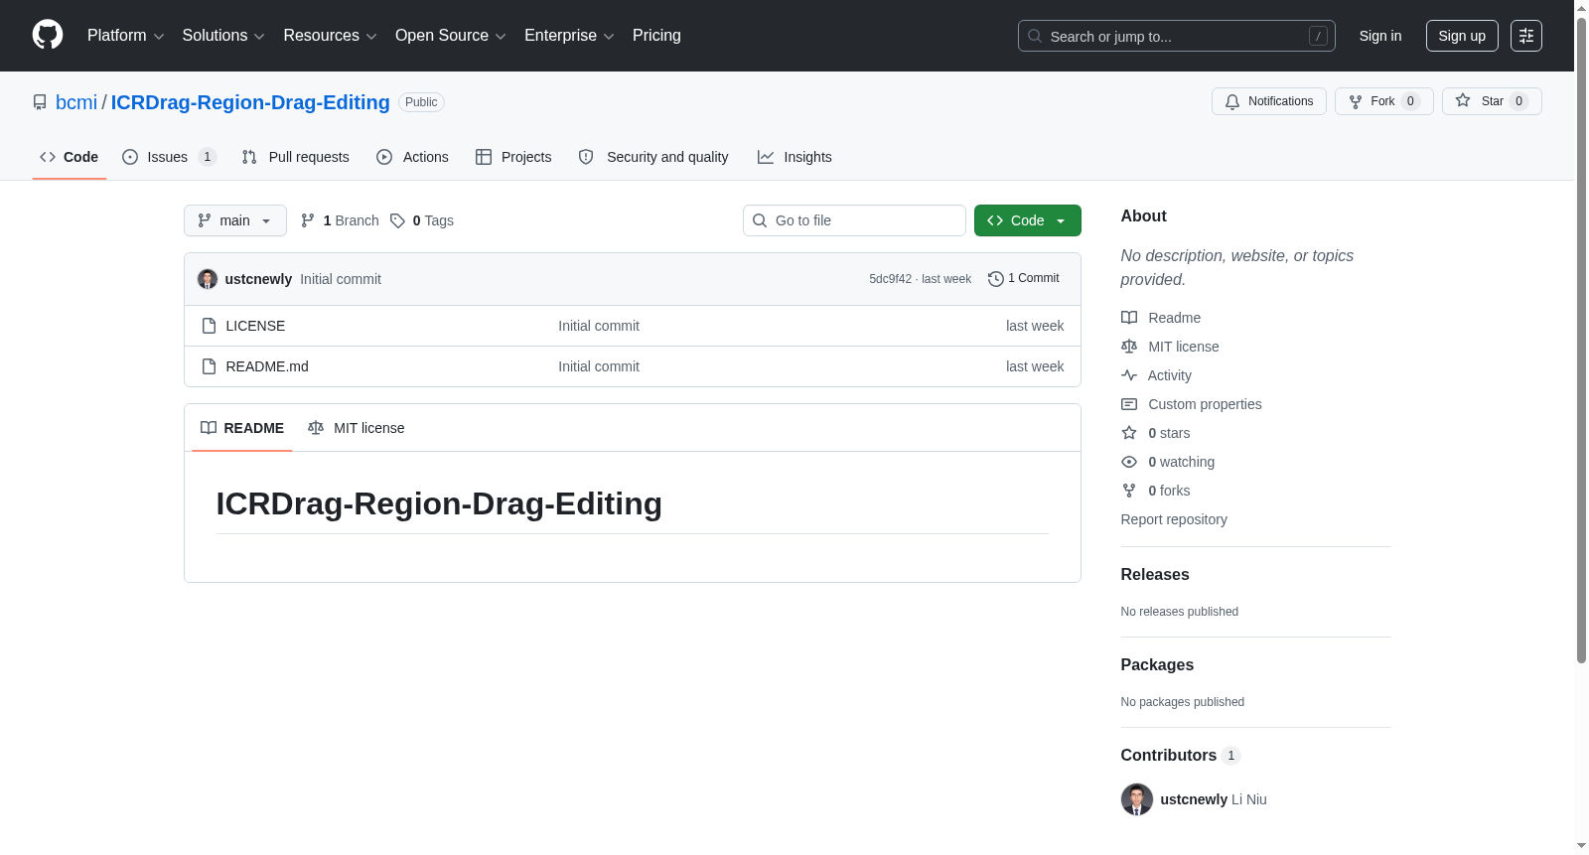This screenshot has height=855, width=1589.
Task: Click the Sign in link
Action: pyautogui.click(x=1380, y=36)
